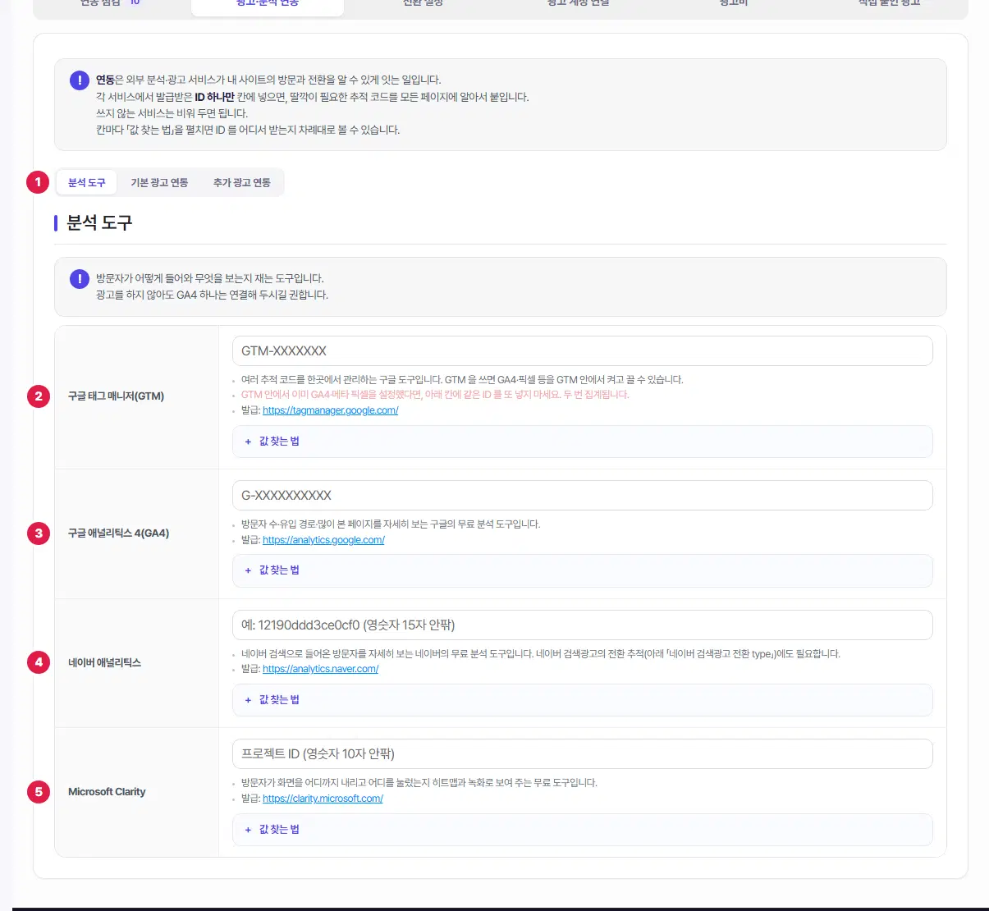Click the red GTM duplicate-ID warning text
The height and width of the screenshot is (911, 989).
tap(435, 395)
